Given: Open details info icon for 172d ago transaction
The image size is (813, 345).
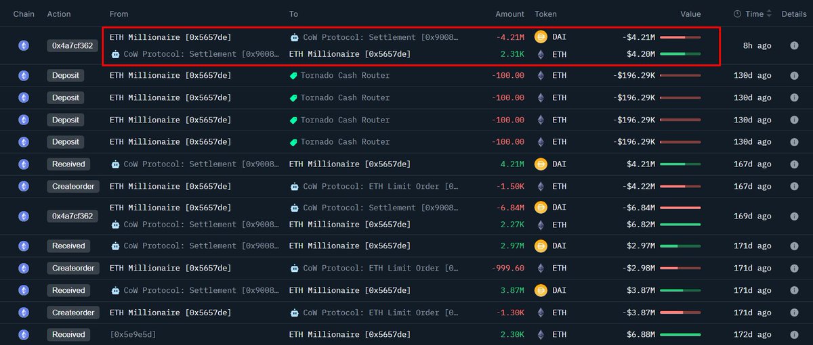Looking at the screenshot, I should (794, 335).
